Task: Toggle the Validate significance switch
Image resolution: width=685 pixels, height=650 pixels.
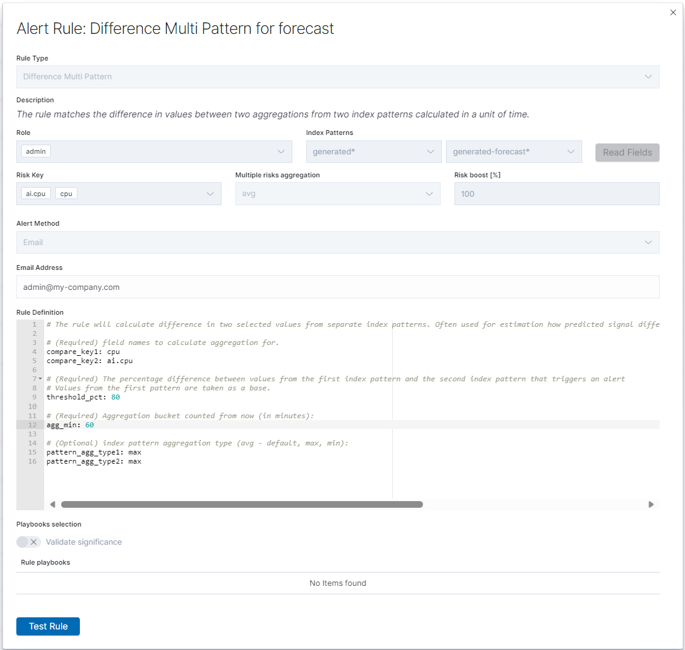Action: point(29,542)
